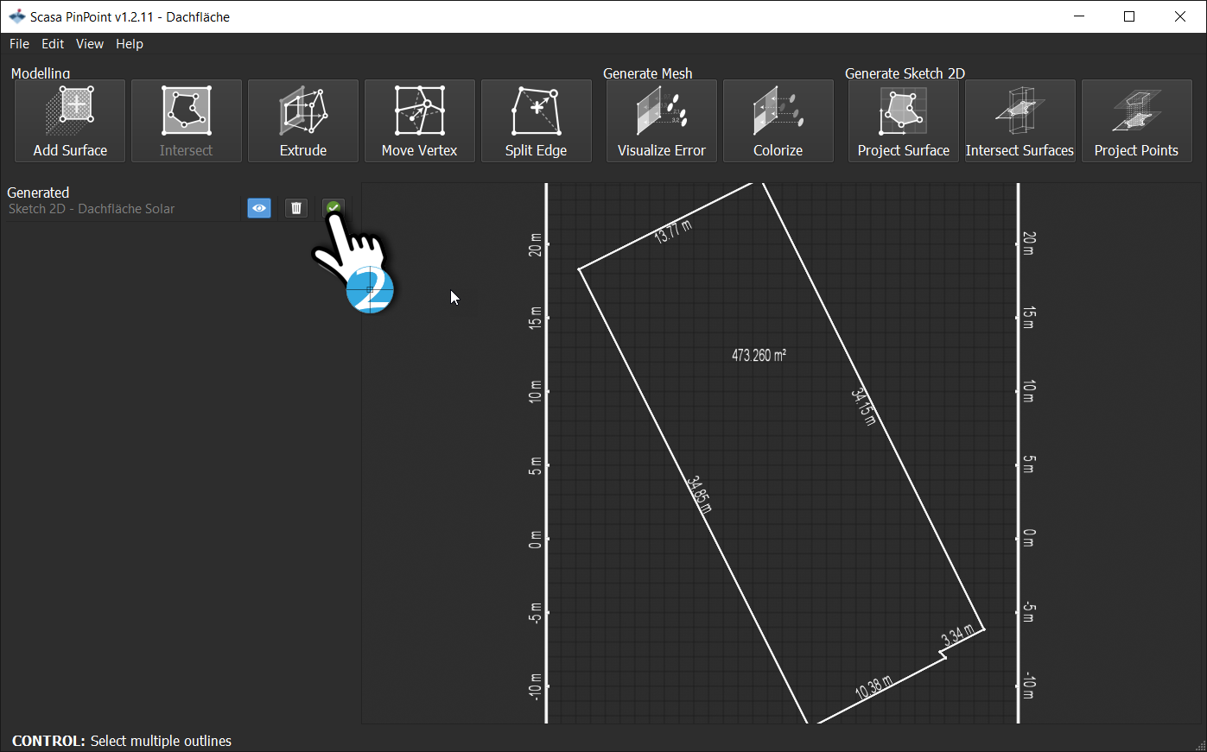This screenshot has height=752, width=1207.
Task: Activate the Move Vertex tool
Action: (419, 121)
